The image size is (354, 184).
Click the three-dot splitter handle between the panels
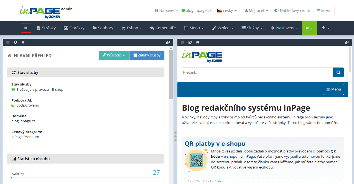175,136
